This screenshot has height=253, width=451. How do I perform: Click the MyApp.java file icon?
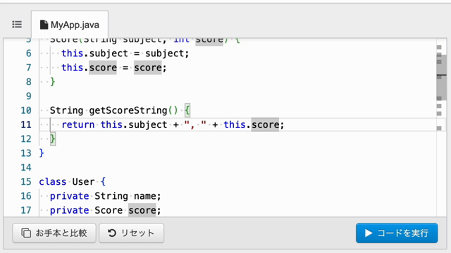tap(44, 25)
